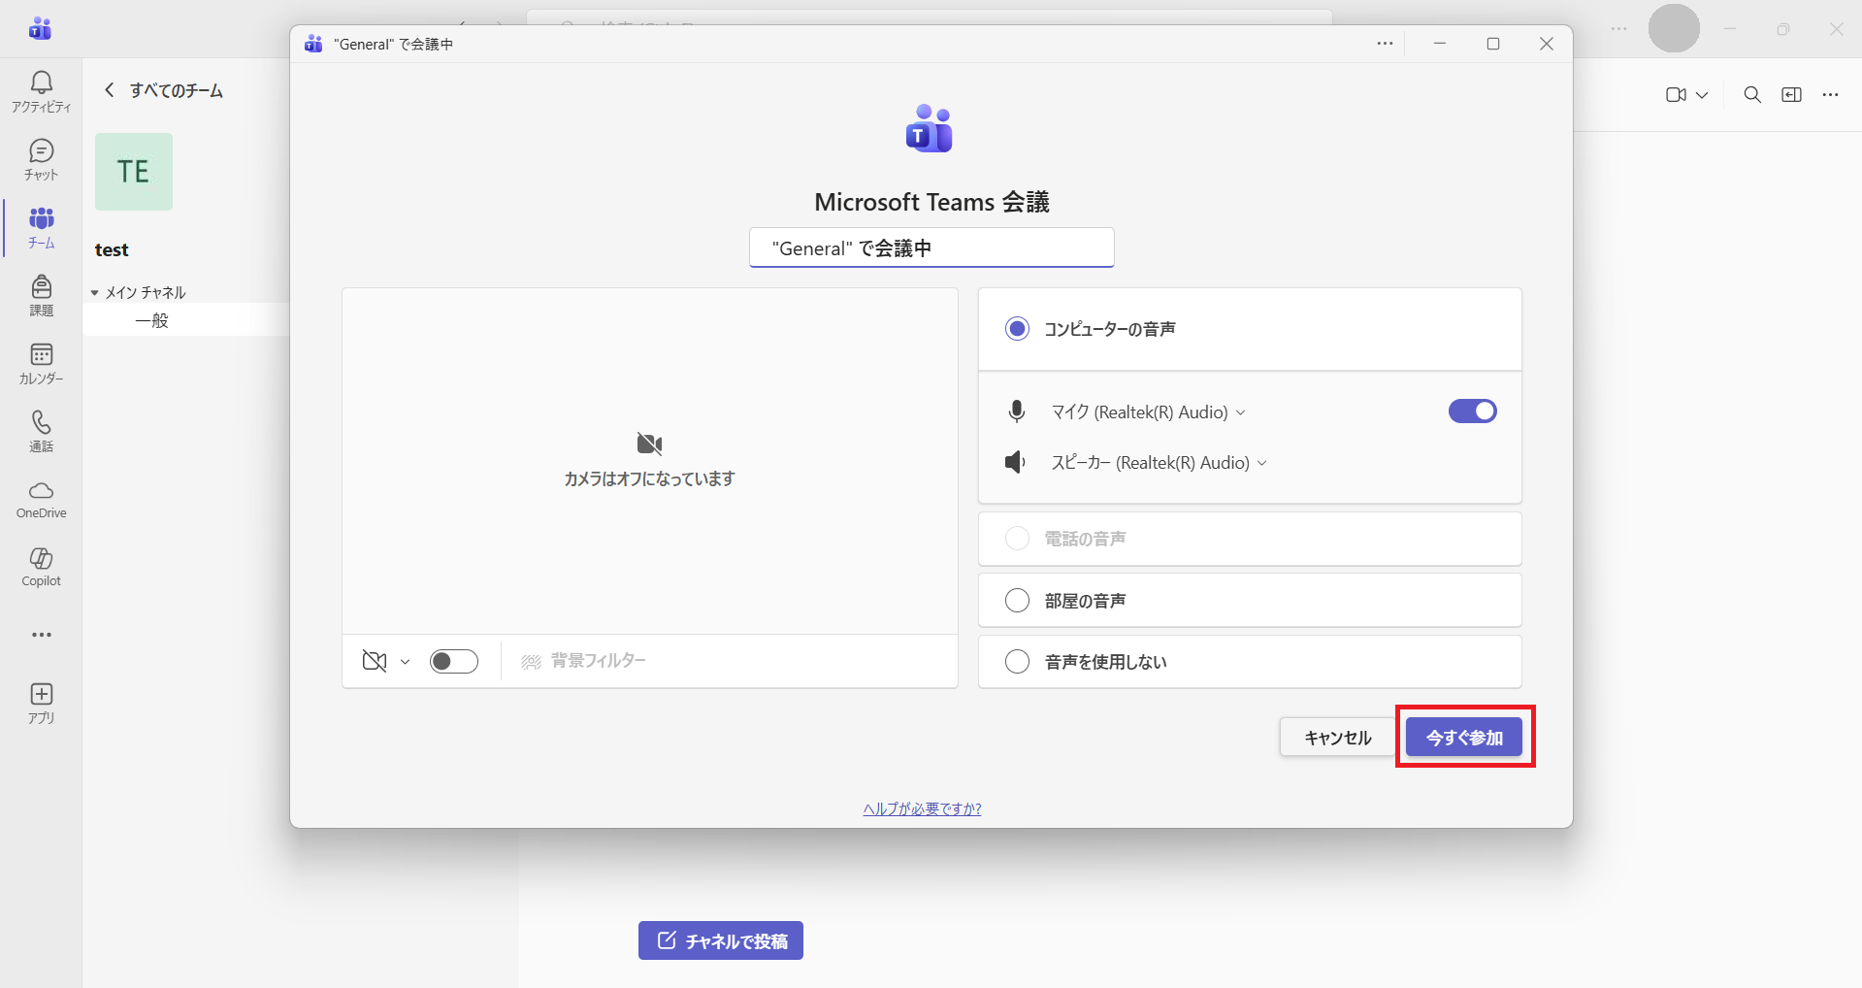Image resolution: width=1862 pixels, height=988 pixels.
Task: Open Copilot from the sidebar
Action: [41, 567]
